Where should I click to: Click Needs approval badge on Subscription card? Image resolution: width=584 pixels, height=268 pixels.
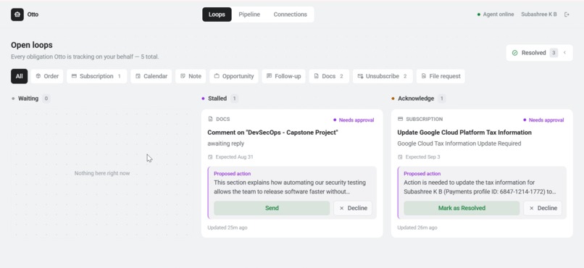pyautogui.click(x=543, y=120)
